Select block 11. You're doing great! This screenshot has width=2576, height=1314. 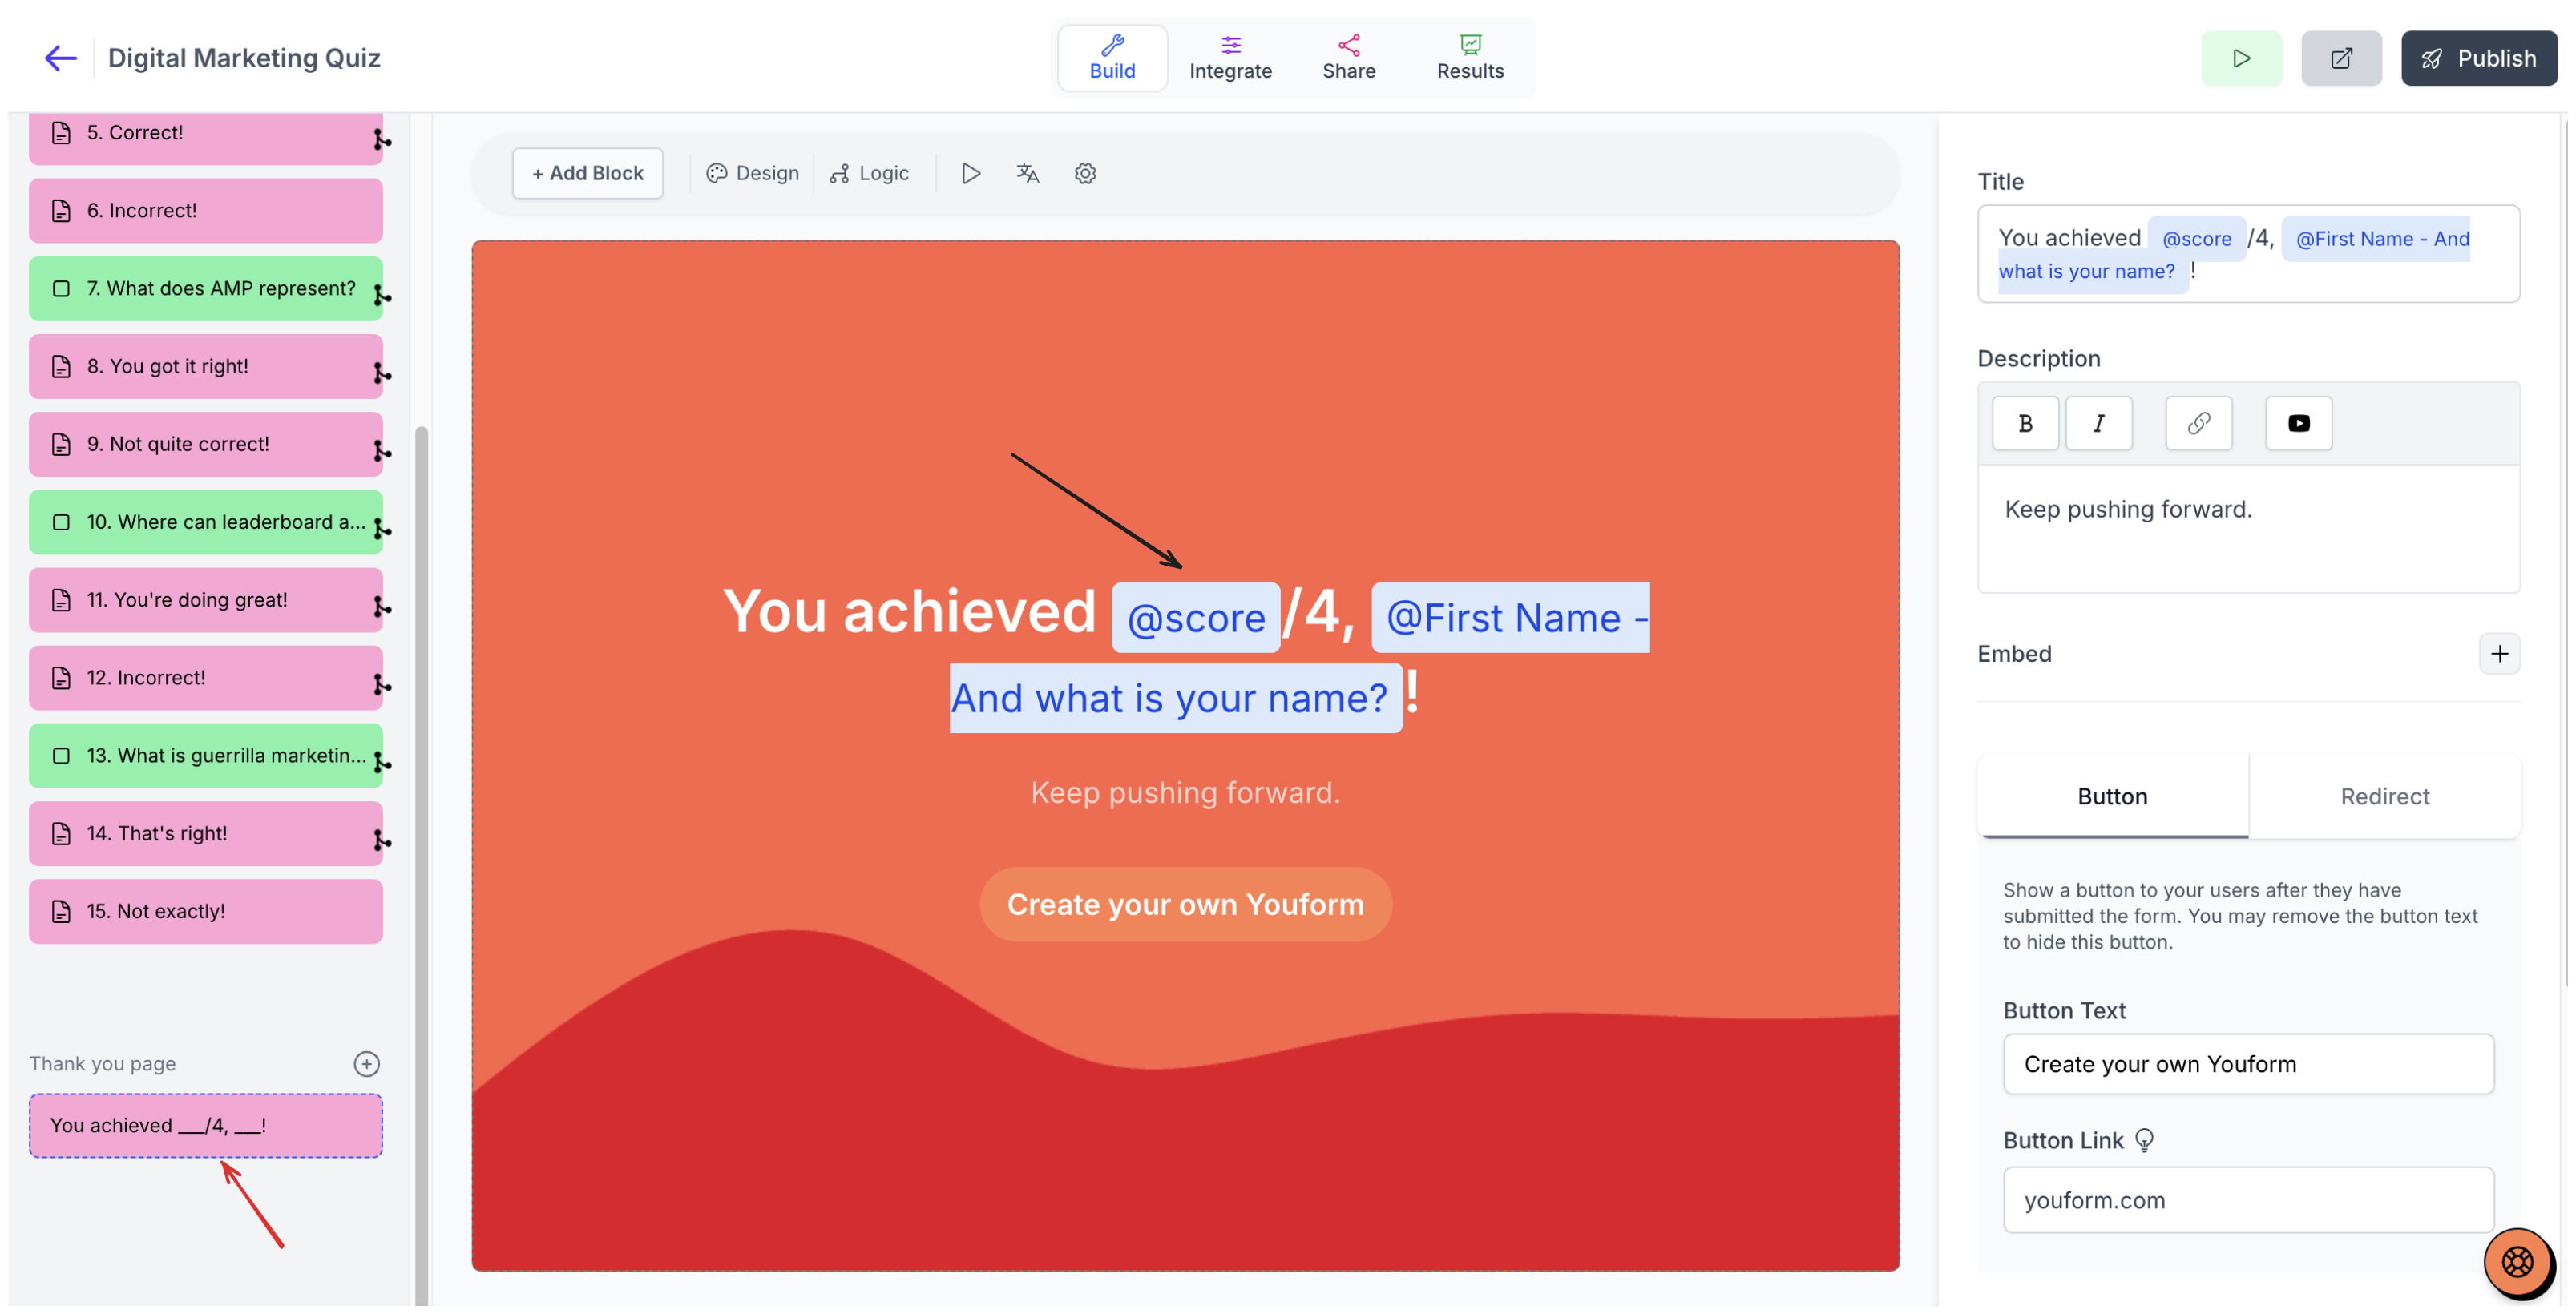pos(205,600)
